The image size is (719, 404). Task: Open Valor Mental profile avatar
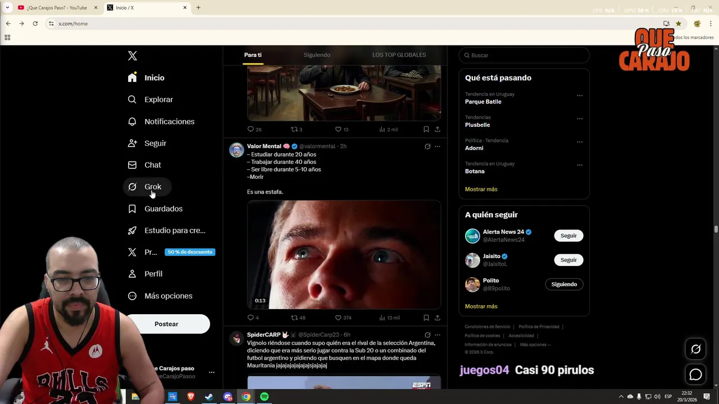pyautogui.click(x=236, y=150)
